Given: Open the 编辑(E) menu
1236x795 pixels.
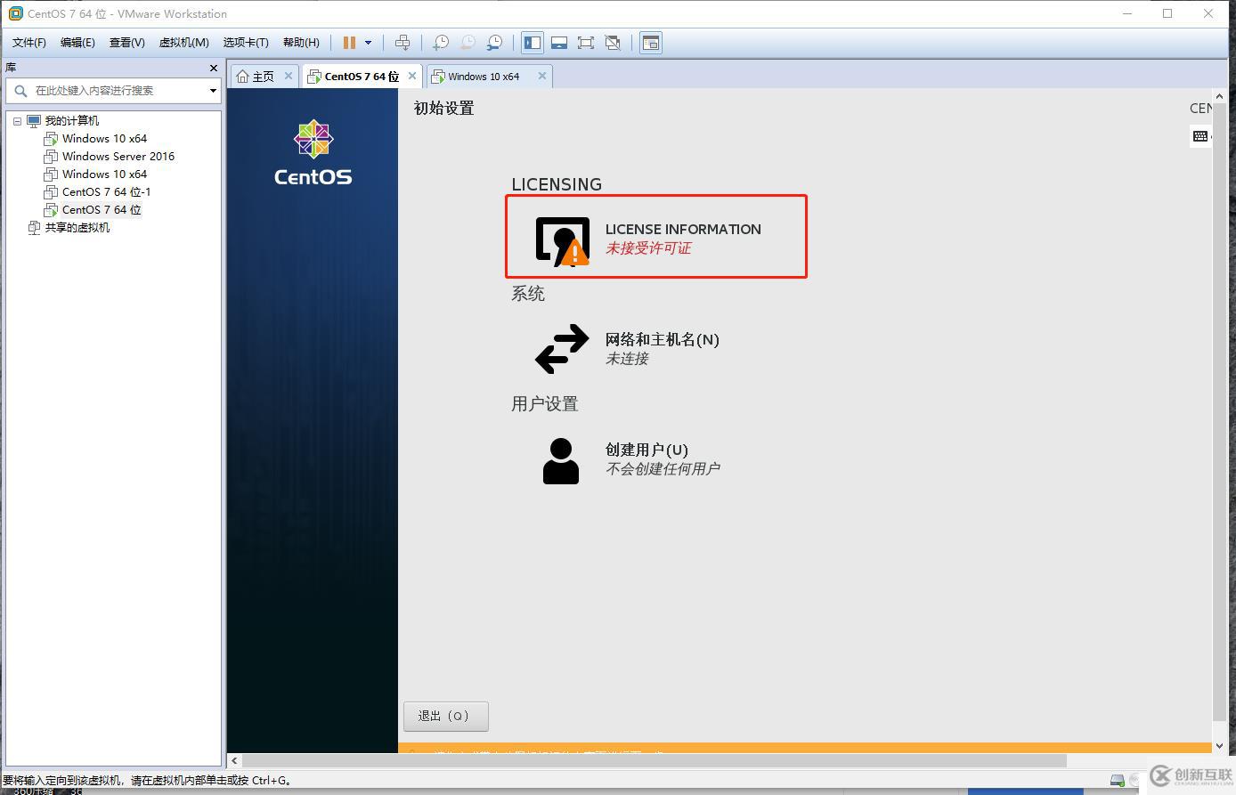Looking at the screenshot, I should click(x=77, y=43).
